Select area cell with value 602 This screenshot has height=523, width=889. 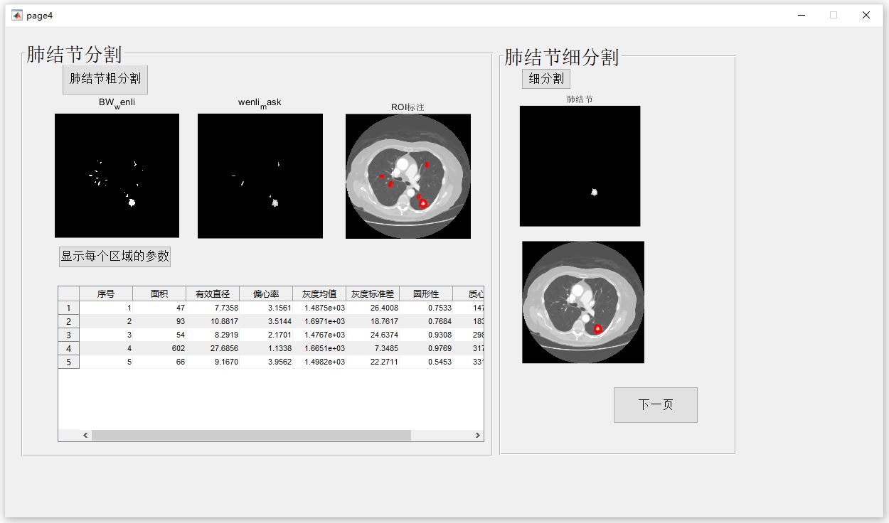[159, 348]
